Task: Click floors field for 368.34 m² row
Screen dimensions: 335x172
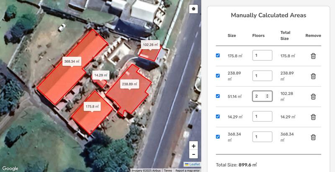Action: tap(262, 136)
